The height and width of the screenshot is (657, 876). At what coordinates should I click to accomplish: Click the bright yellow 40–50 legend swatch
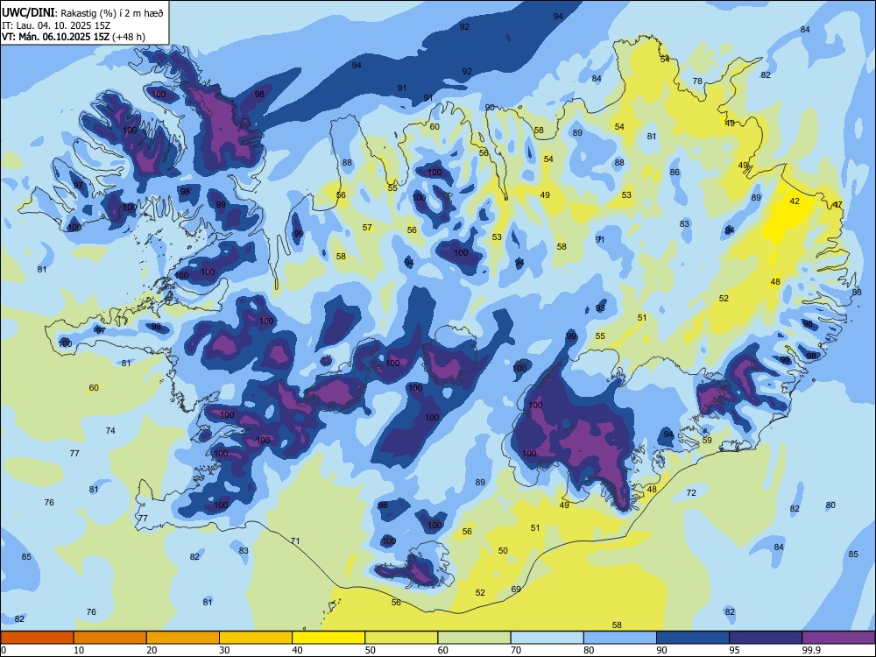tap(328, 638)
